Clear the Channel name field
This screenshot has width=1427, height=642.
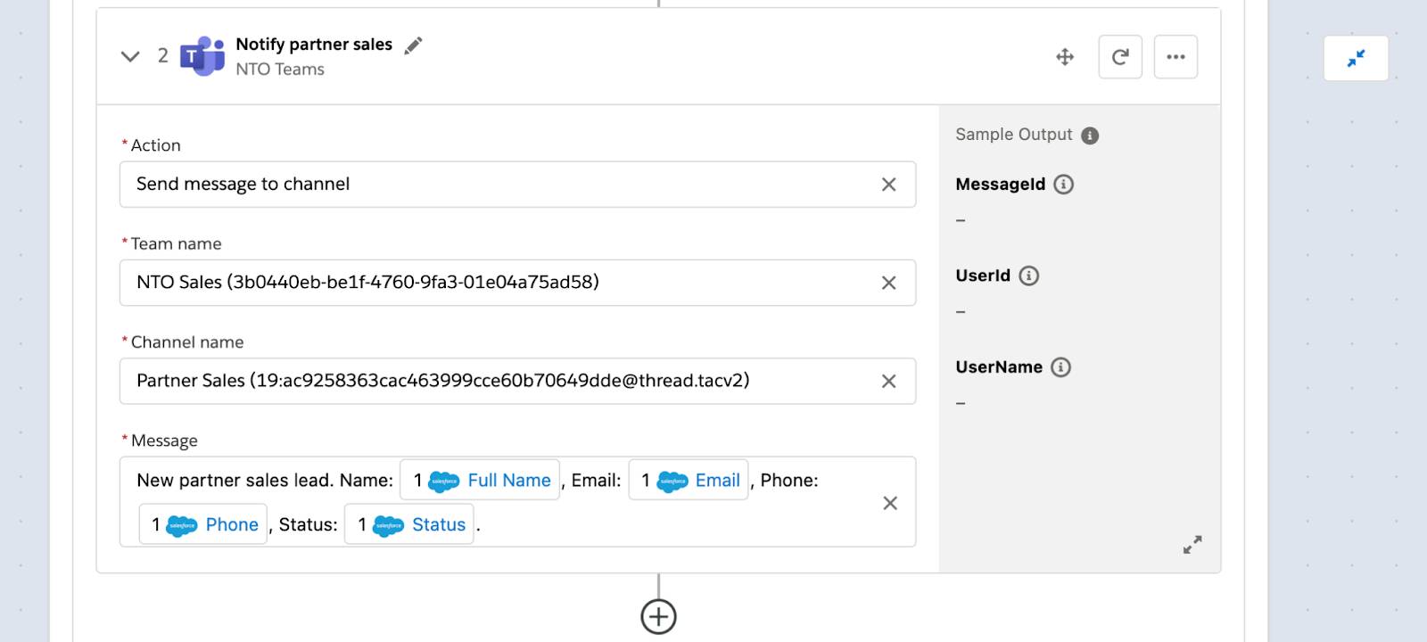click(x=888, y=381)
